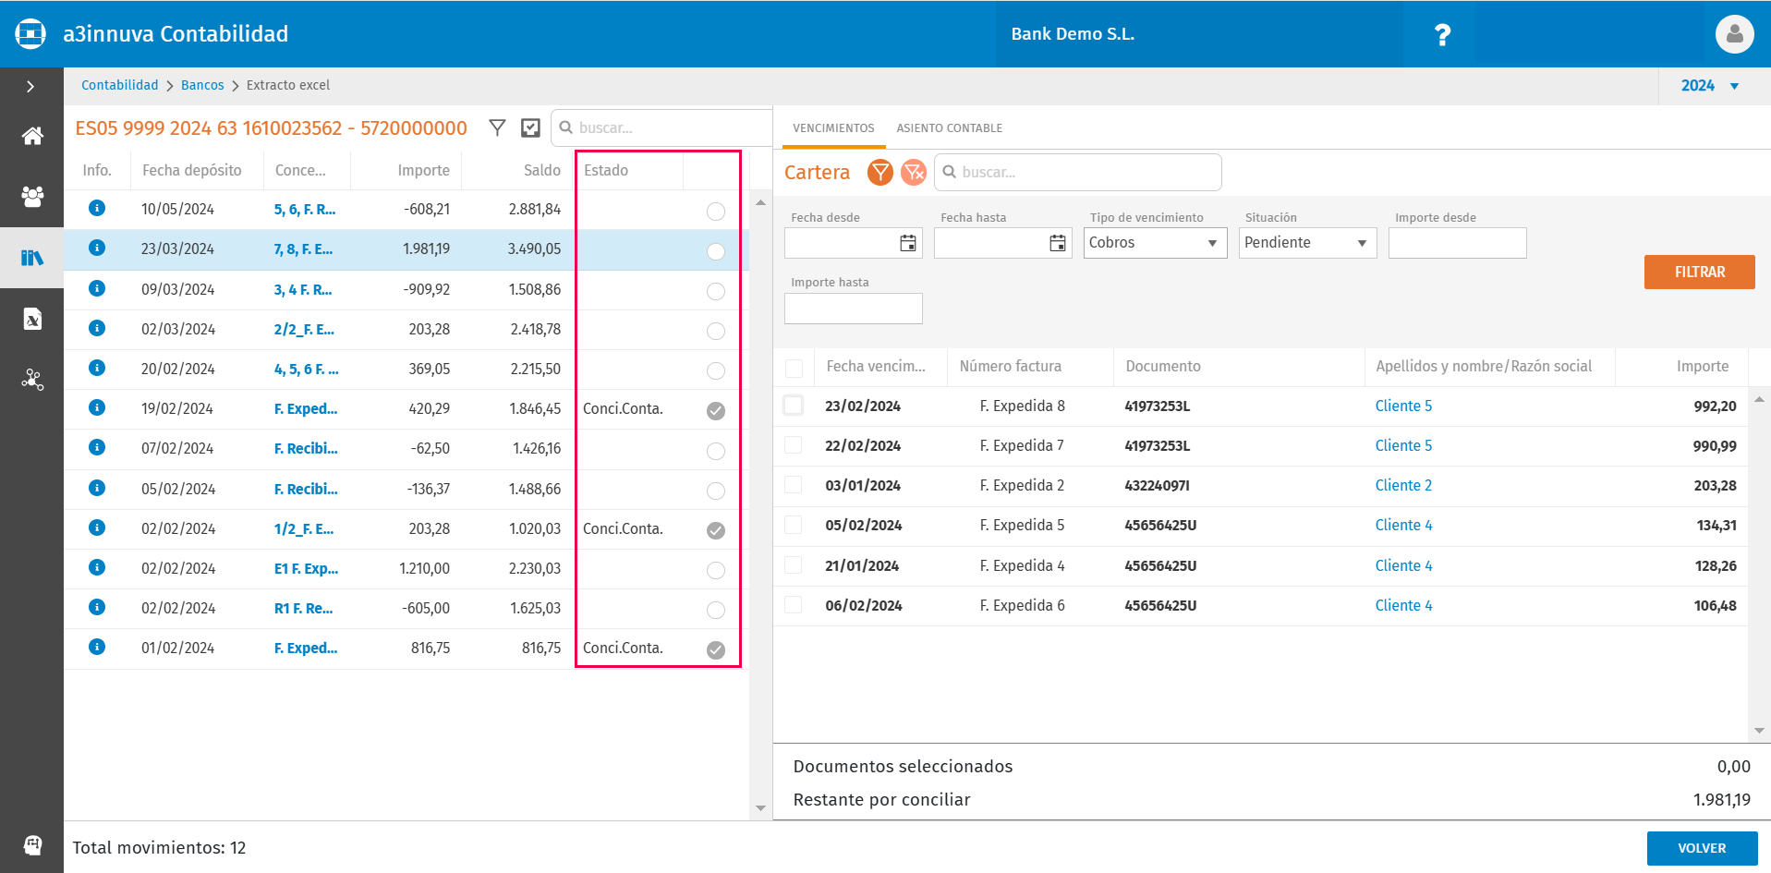Check the F. Expedida 2 invoice checkbox

pyautogui.click(x=793, y=485)
